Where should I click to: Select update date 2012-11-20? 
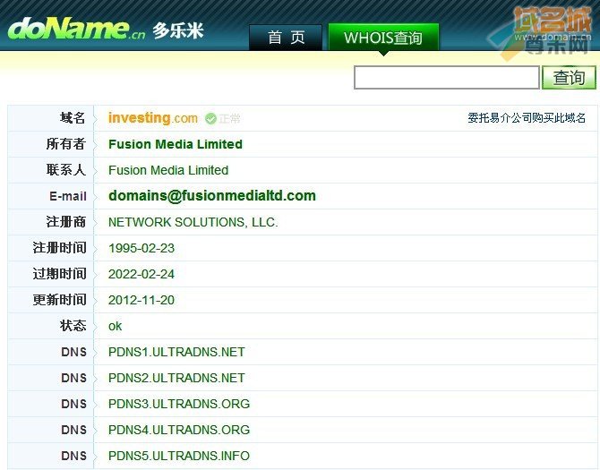[141, 300]
